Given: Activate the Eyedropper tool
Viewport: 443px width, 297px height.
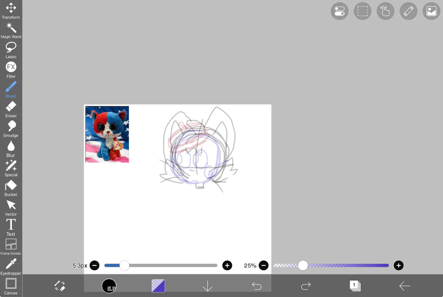Looking at the screenshot, I should (11, 267).
